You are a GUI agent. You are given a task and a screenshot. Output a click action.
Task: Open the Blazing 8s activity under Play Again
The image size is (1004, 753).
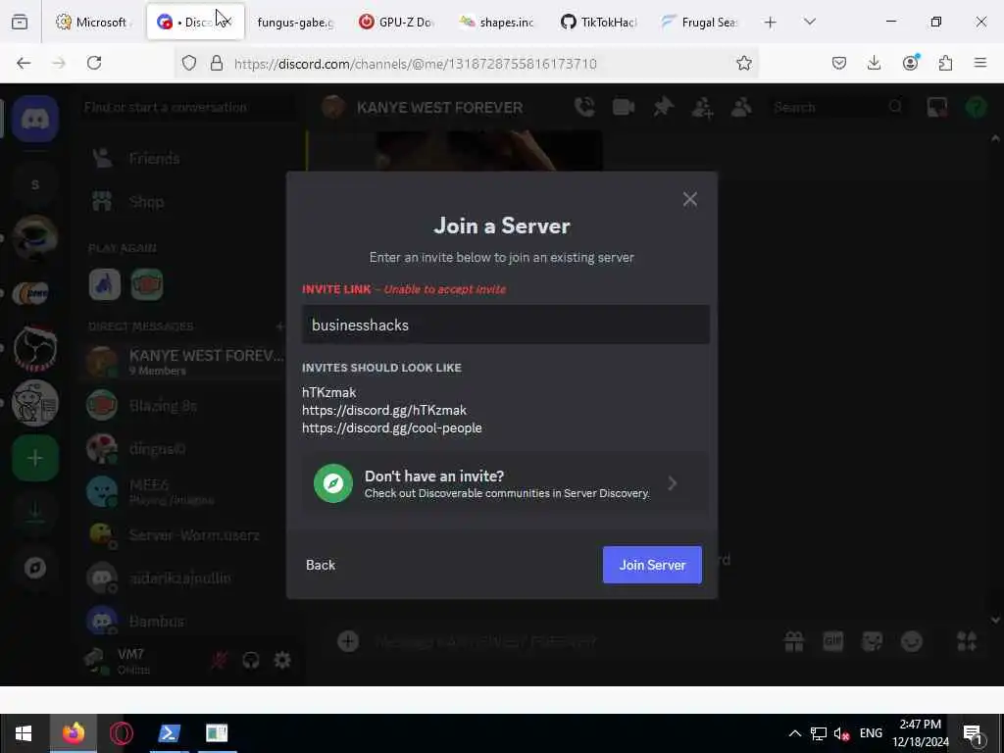click(x=146, y=284)
